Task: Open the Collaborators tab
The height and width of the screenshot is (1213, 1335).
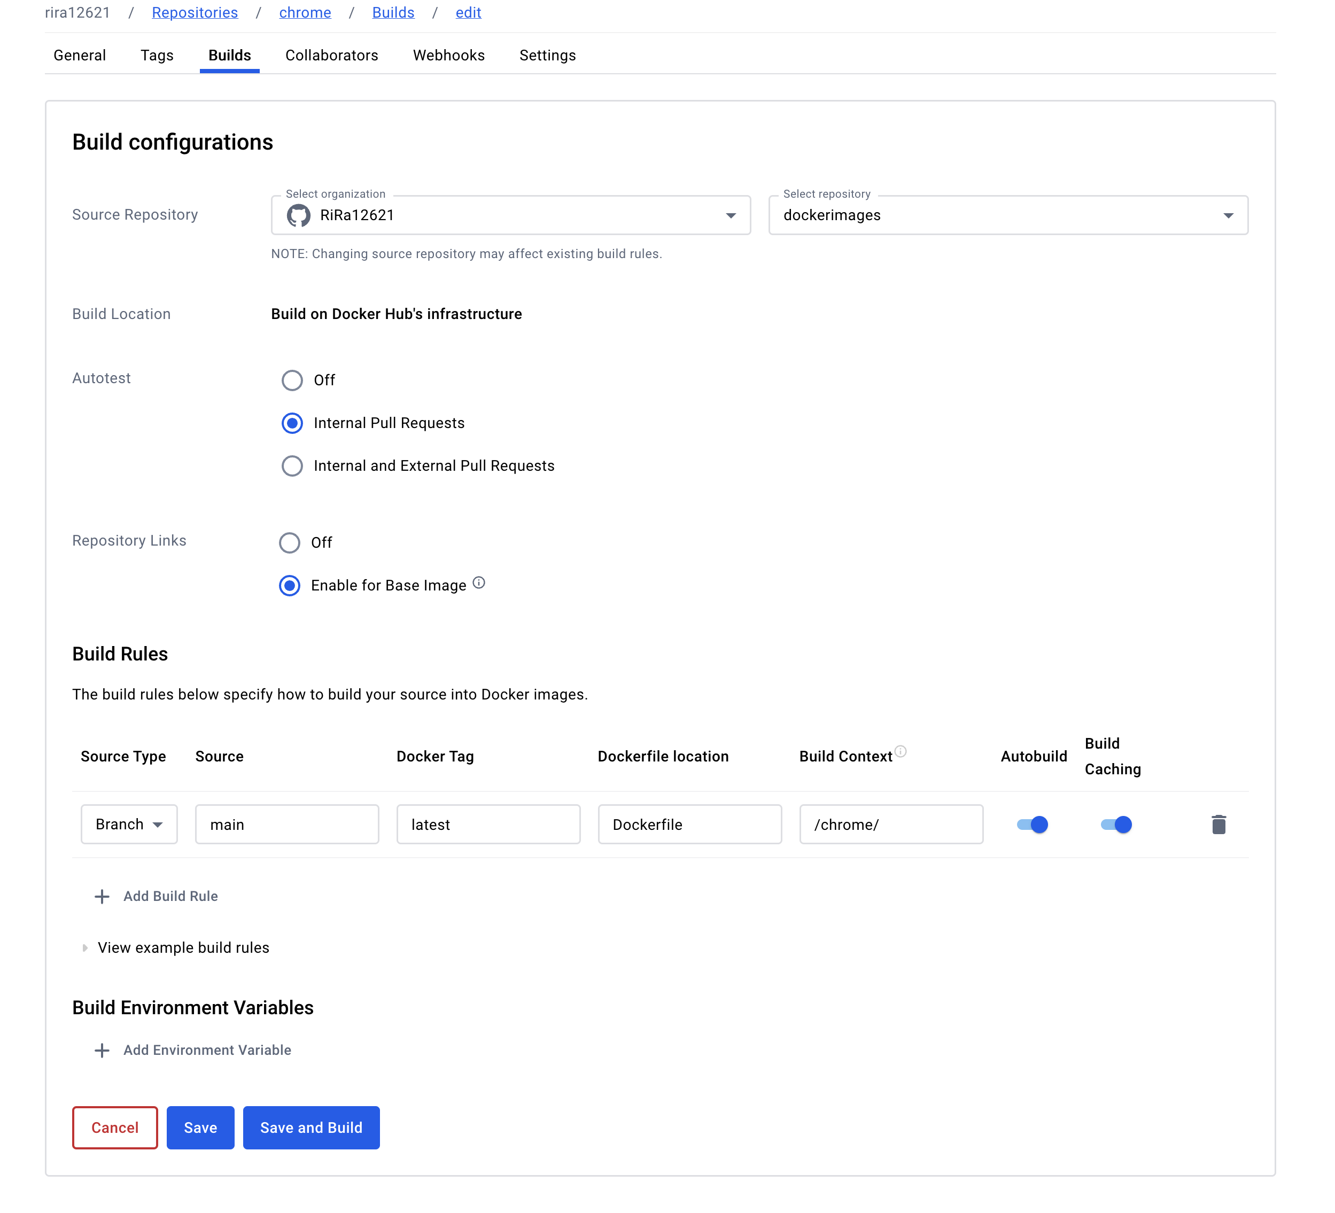Action: [332, 56]
